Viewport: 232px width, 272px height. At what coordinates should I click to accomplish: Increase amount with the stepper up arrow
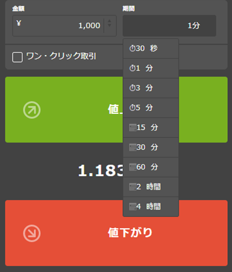click(109, 21)
